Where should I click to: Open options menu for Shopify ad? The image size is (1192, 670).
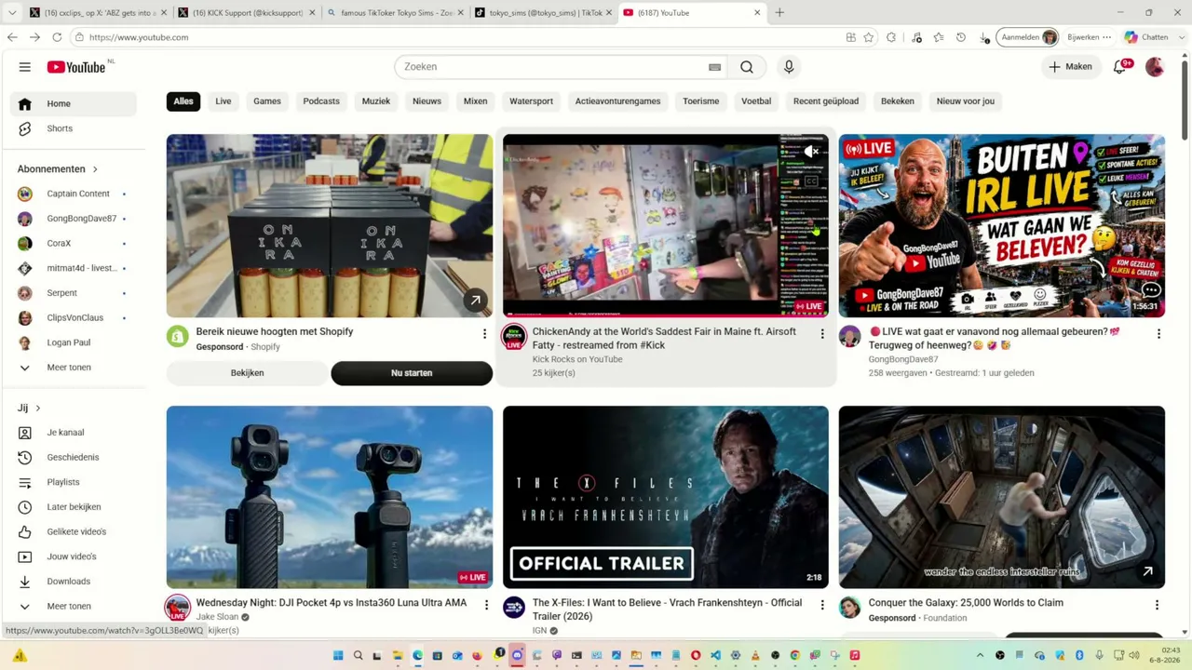click(484, 333)
